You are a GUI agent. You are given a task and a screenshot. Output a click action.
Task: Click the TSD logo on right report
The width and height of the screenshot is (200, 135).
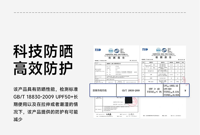coord(145,49)
